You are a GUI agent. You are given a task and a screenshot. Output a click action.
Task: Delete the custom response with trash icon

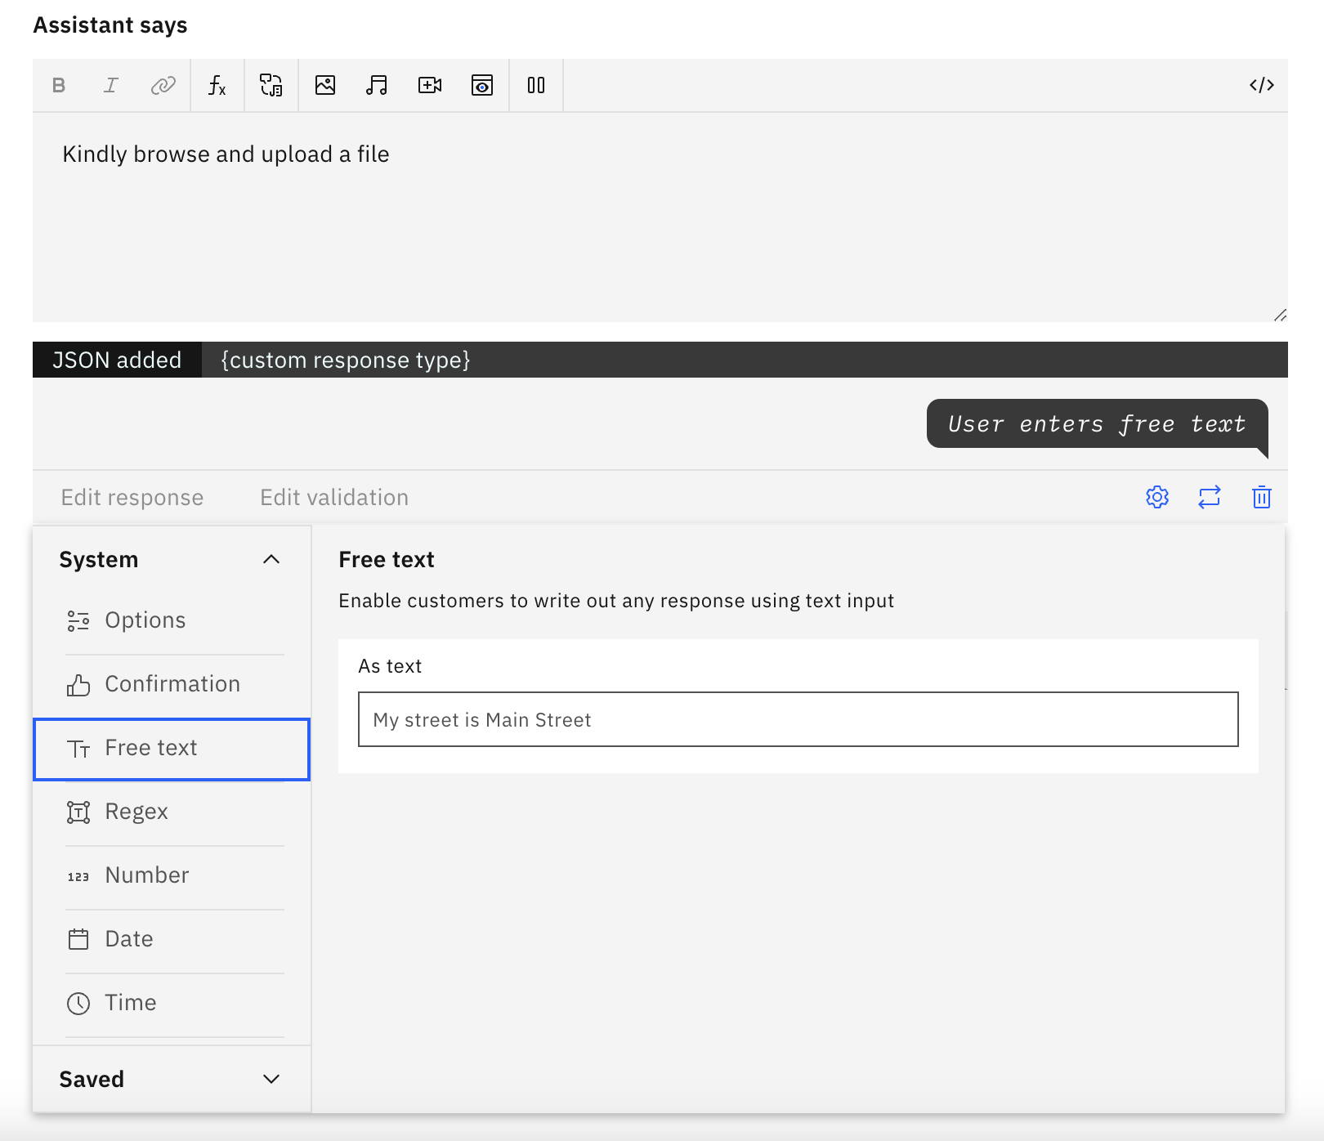(1261, 497)
